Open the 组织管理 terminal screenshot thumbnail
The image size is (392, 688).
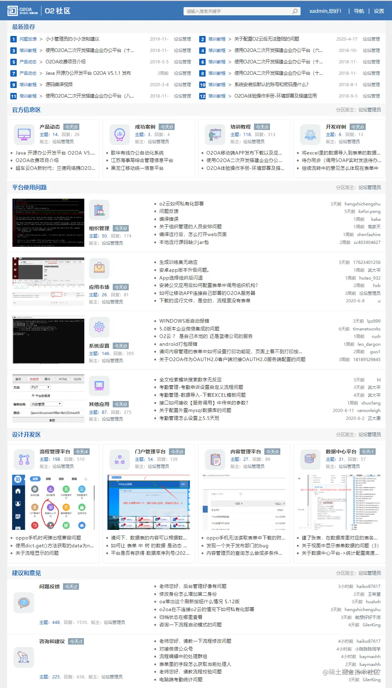[x=48, y=223]
